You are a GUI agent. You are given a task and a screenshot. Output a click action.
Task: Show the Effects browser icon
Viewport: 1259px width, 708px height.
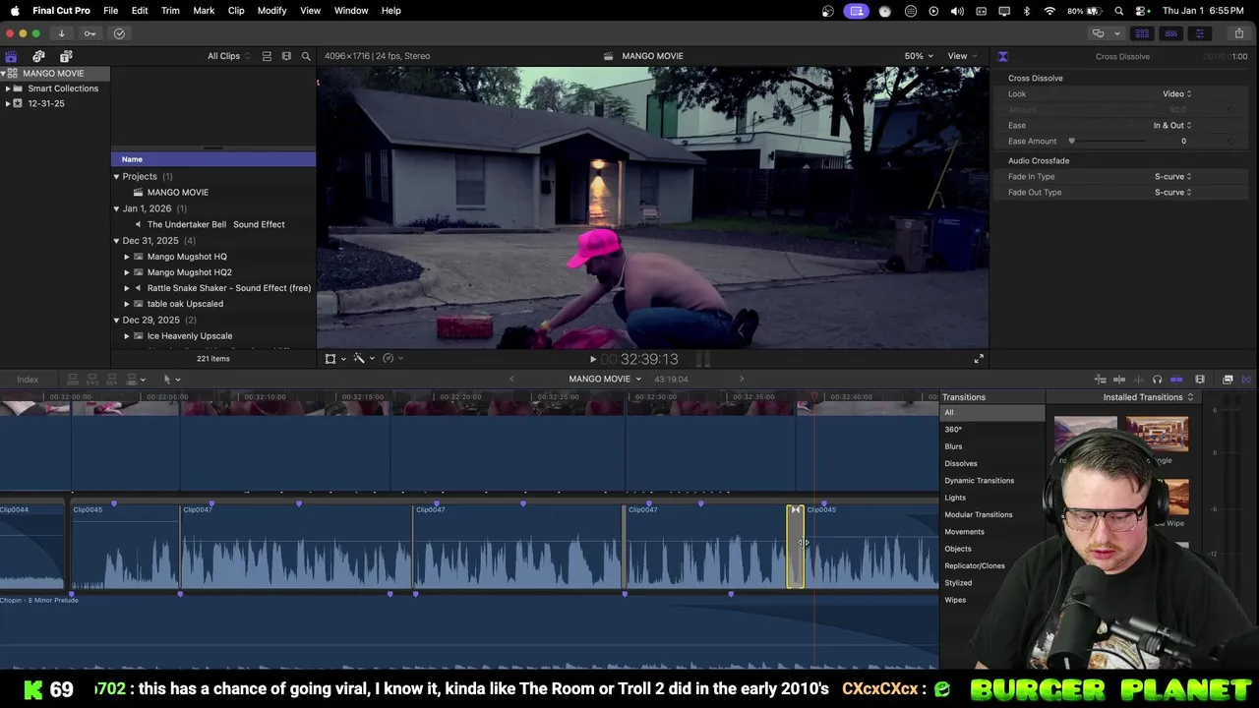(x=1228, y=380)
